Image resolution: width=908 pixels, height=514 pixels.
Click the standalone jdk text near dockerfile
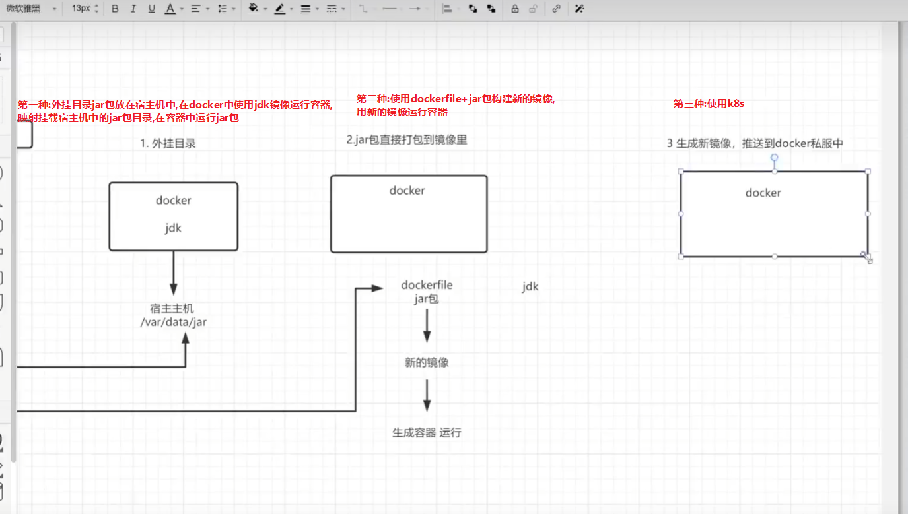coord(530,286)
